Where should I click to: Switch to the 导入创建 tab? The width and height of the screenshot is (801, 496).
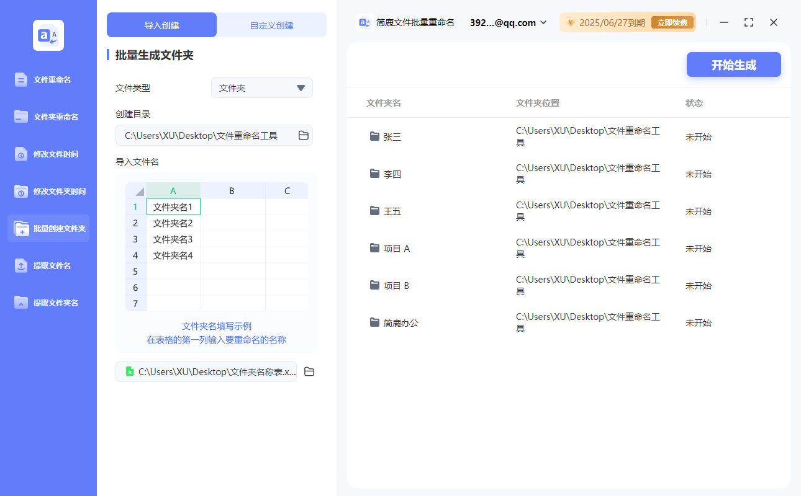(160, 24)
